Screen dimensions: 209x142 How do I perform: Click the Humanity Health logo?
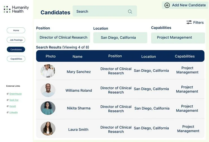point(16,9)
